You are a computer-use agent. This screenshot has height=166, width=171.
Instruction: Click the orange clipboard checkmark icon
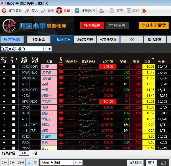pyautogui.click(x=144, y=11)
